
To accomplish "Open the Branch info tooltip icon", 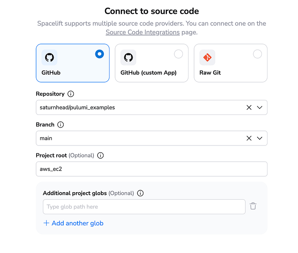I will click(x=61, y=125).
